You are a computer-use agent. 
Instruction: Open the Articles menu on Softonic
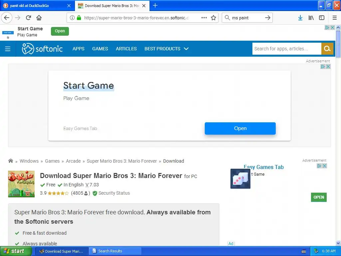click(126, 49)
